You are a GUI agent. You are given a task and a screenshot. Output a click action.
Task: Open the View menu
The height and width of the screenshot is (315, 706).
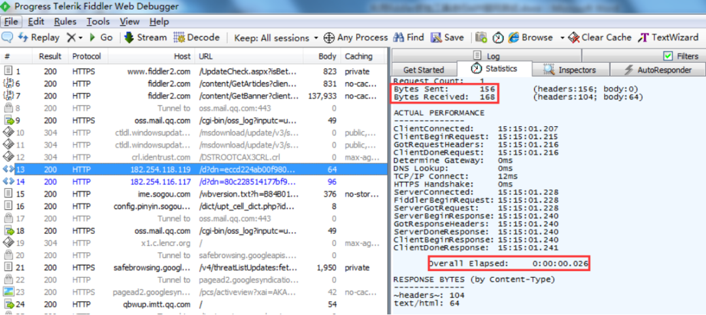click(x=129, y=22)
